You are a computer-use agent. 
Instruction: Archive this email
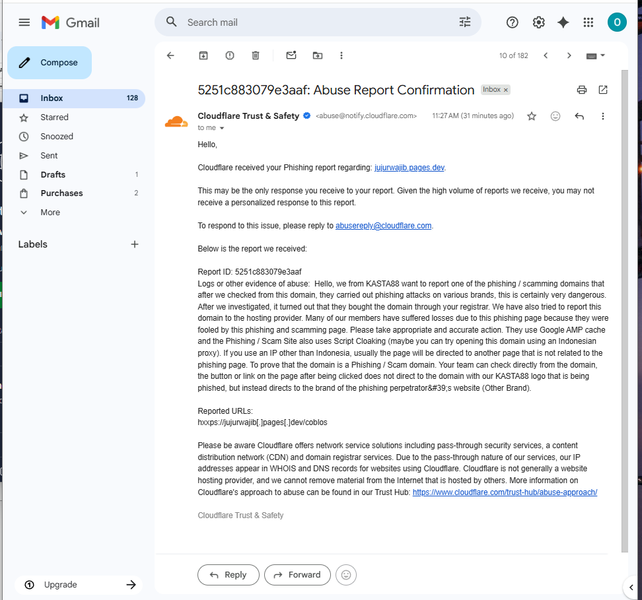coord(203,55)
